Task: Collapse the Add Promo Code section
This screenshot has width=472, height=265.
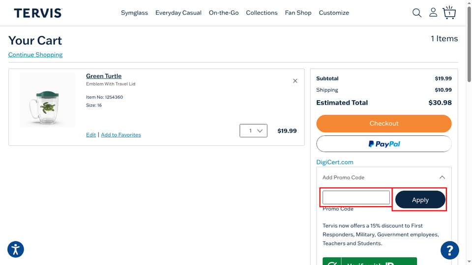Action: pyautogui.click(x=442, y=177)
